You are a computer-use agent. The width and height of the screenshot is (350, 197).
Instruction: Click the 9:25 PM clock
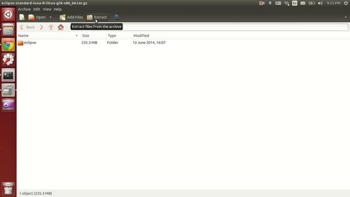(x=334, y=3)
